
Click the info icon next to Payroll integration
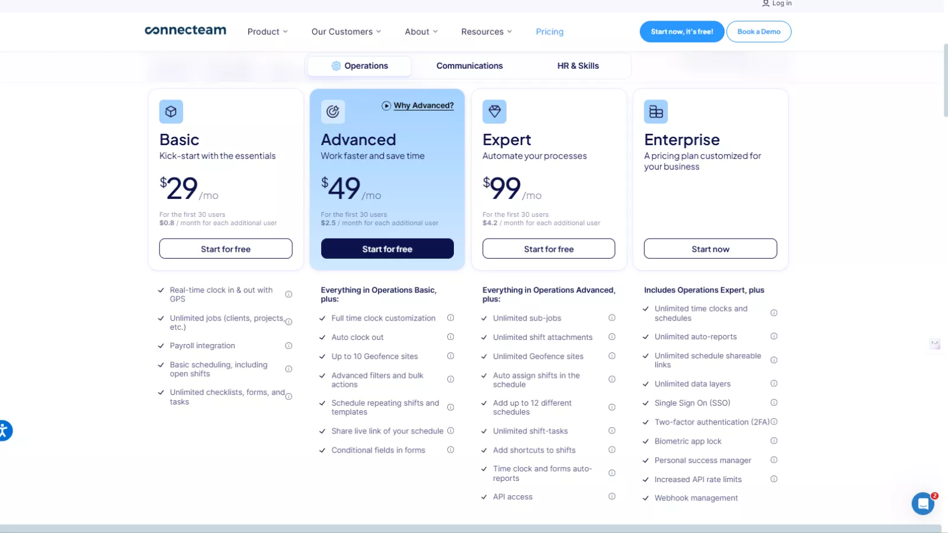(289, 345)
